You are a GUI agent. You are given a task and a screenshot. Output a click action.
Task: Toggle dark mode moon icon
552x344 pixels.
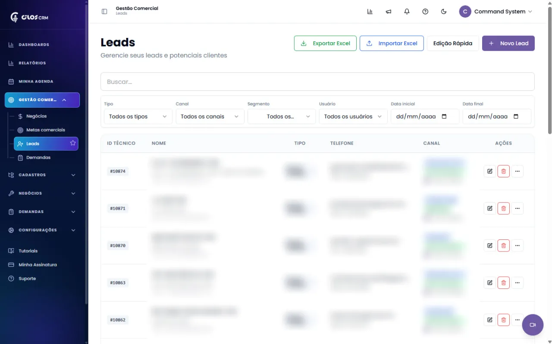[444, 12]
